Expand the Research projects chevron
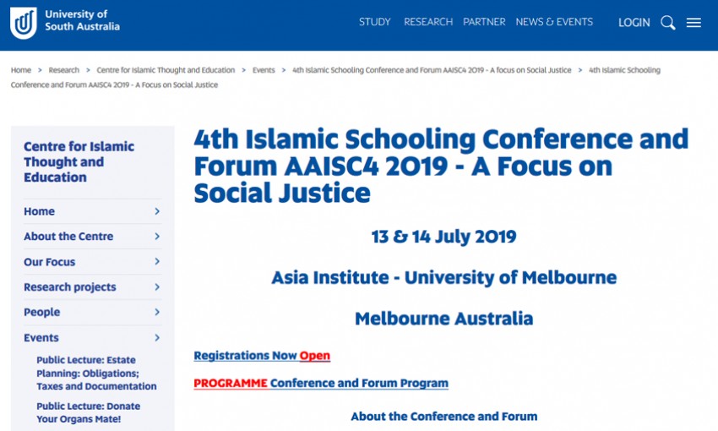This screenshot has width=718, height=431. coord(157,287)
